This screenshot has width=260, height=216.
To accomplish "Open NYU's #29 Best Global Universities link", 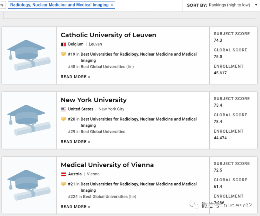I will coord(103,132).
